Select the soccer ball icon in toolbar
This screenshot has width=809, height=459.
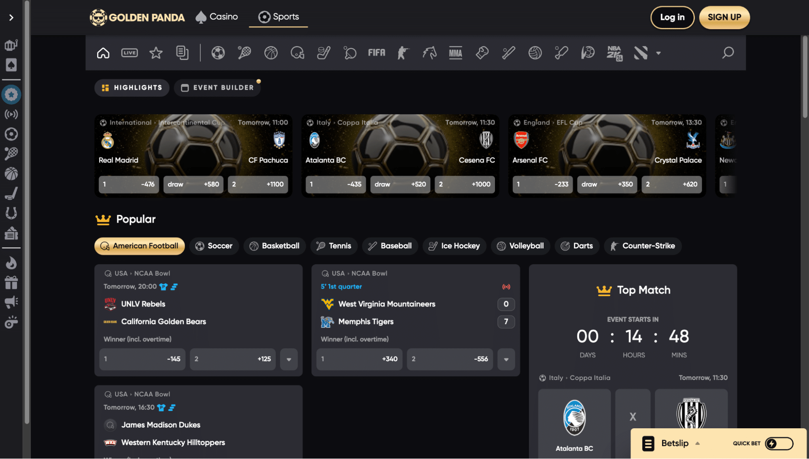pyautogui.click(x=218, y=53)
